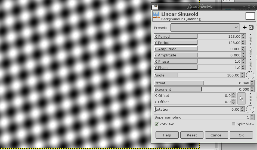Confirm the filter with OK

[241, 135]
